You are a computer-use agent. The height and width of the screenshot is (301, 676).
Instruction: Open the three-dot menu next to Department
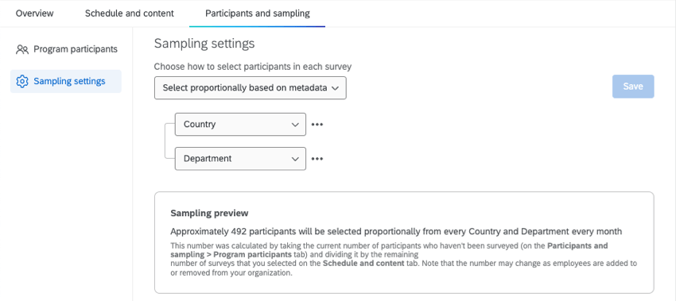(317, 159)
